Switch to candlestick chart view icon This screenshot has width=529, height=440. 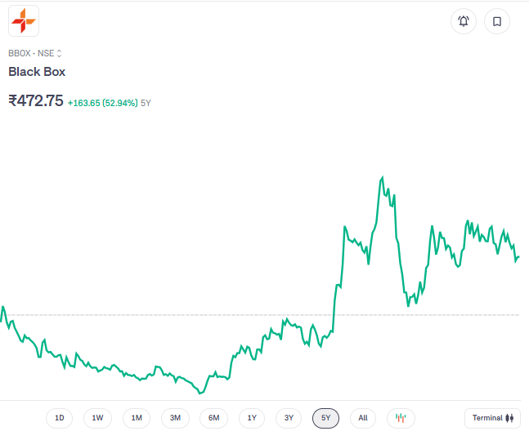[401, 418]
